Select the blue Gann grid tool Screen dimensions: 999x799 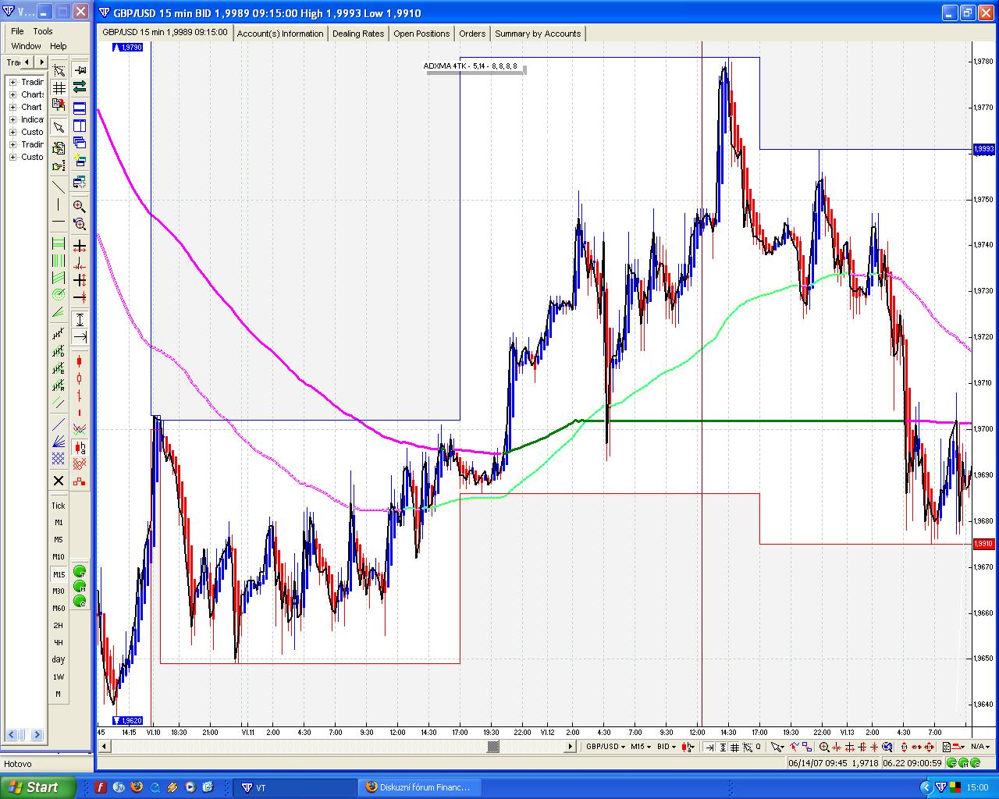pos(59,460)
